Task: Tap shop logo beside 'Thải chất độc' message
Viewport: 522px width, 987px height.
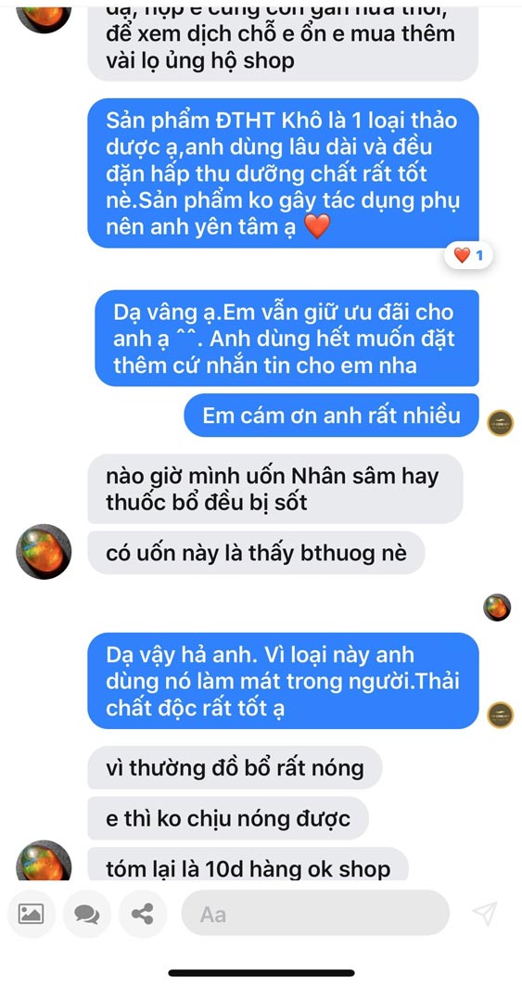Action: pyautogui.click(x=501, y=716)
